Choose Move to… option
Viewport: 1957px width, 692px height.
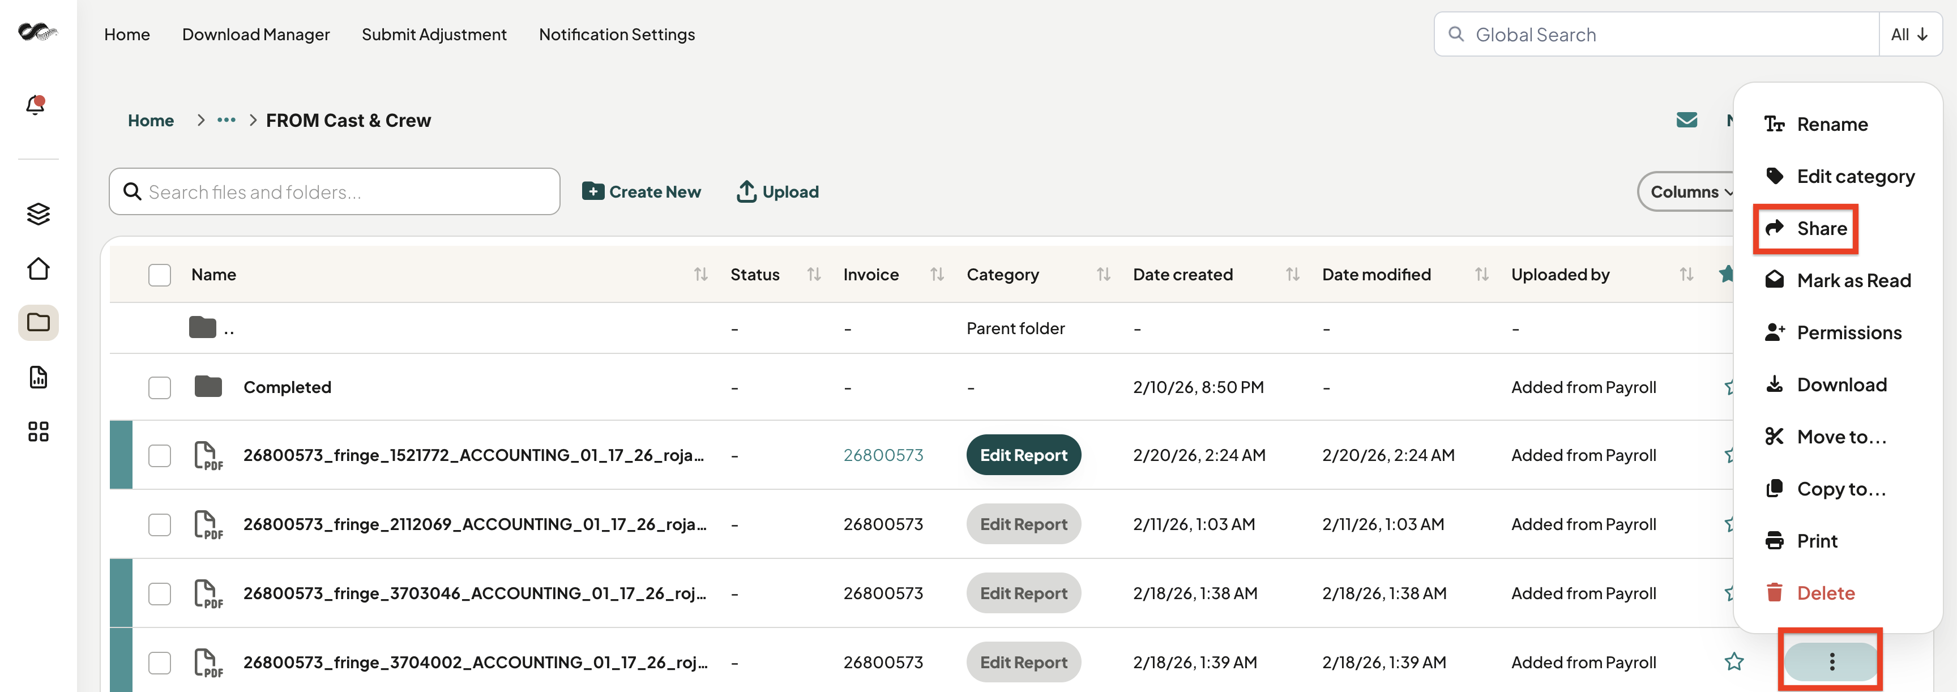coord(1825,437)
